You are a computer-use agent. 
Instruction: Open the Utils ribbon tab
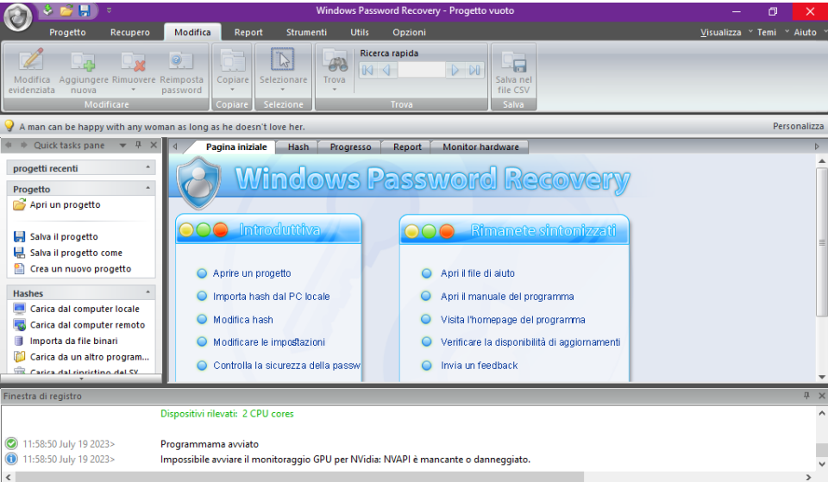click(360, 32)
